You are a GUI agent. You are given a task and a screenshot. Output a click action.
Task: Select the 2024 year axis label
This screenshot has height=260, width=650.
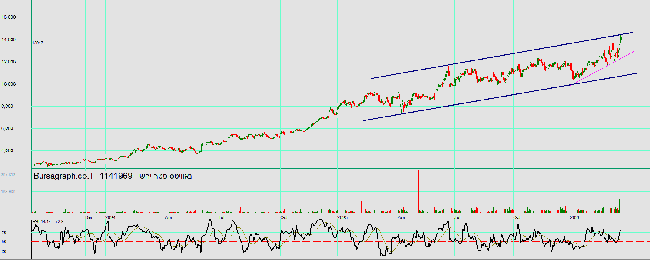[x=110, y=217]
